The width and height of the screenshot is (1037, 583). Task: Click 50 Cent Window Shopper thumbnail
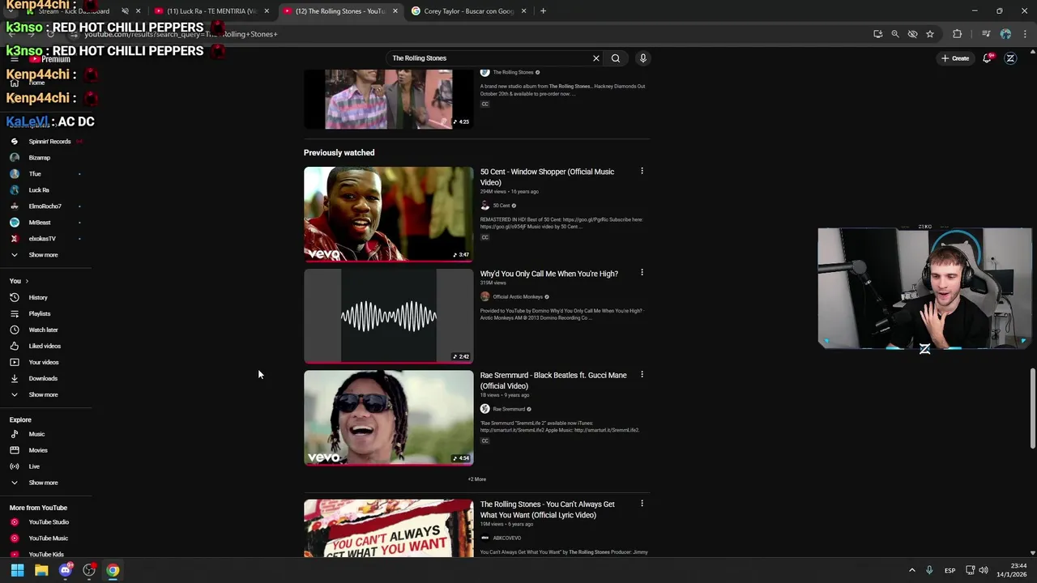point(389,214)
